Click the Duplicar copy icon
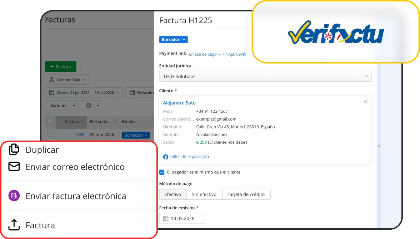 (14, 149)
